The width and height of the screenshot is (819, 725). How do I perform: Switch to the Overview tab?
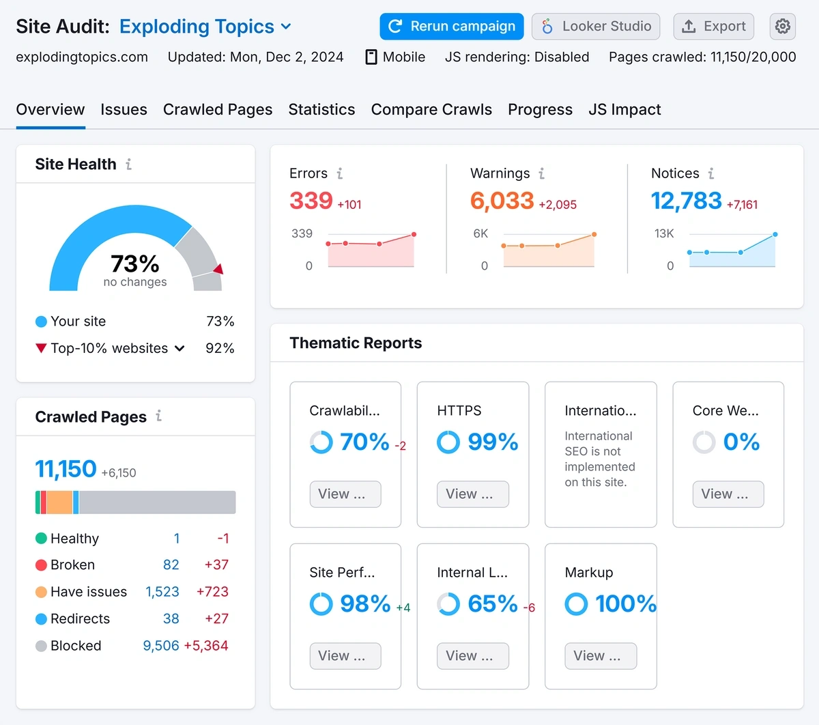pyautogui.click(x=51, y=110)
